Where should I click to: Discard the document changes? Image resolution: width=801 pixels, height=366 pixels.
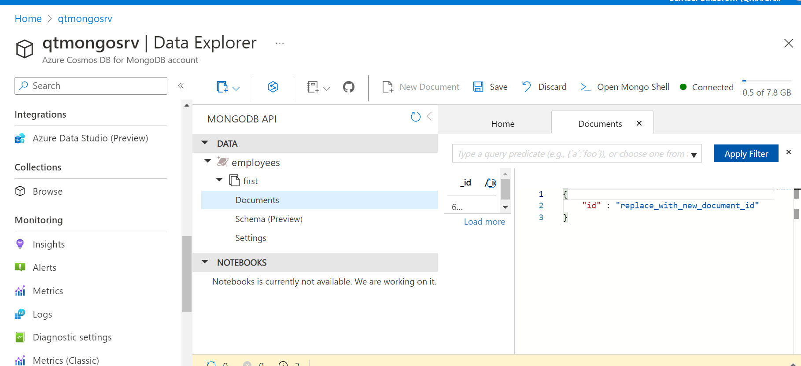pyautogui.click(x=544, y=87)
